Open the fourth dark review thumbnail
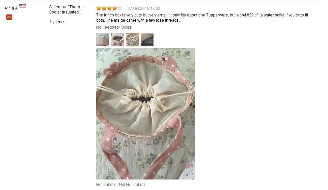328x190 pixels. click(x=147, y=40)
